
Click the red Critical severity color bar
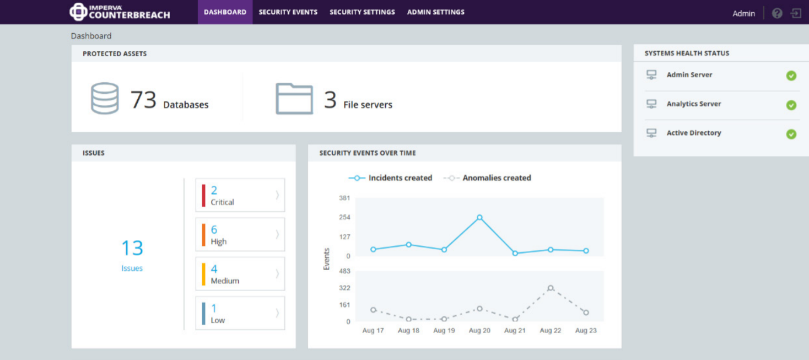tap(203, 195)
